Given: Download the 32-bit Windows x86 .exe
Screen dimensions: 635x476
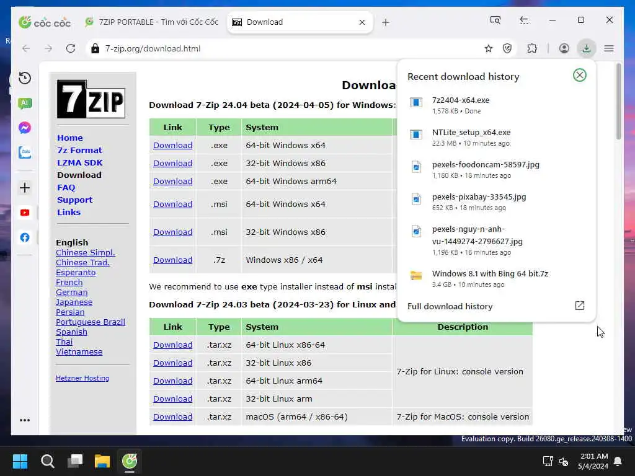Looking at the screenshot, I should (x=172, y=163).
